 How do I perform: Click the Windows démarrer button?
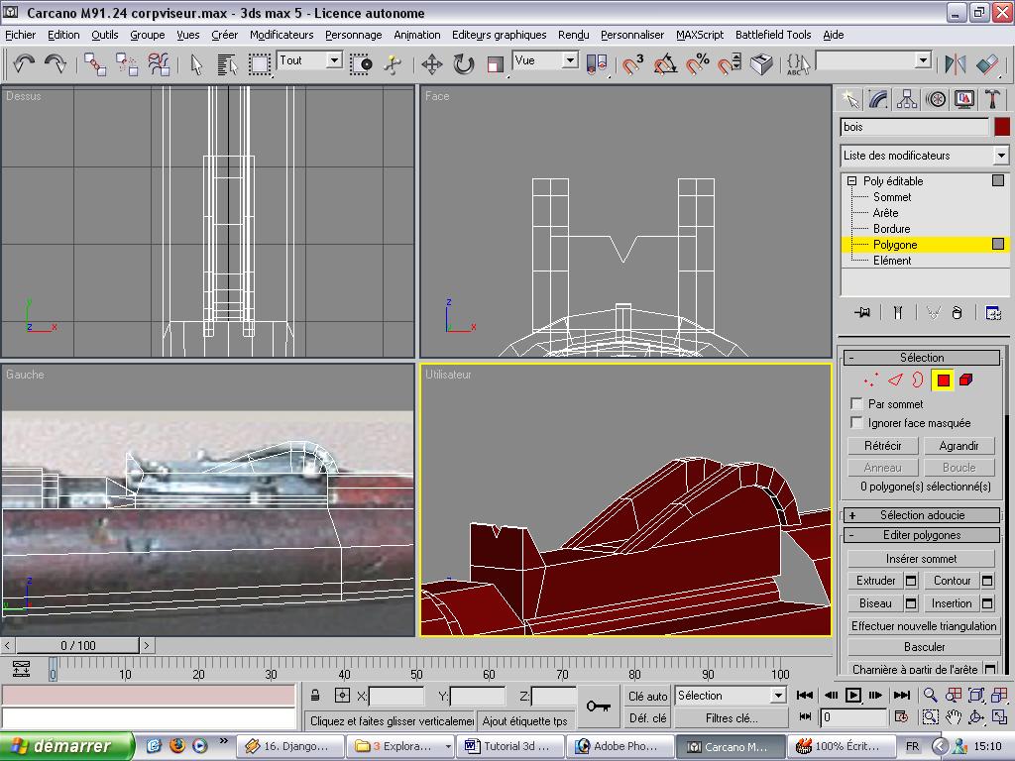[67, 746]
